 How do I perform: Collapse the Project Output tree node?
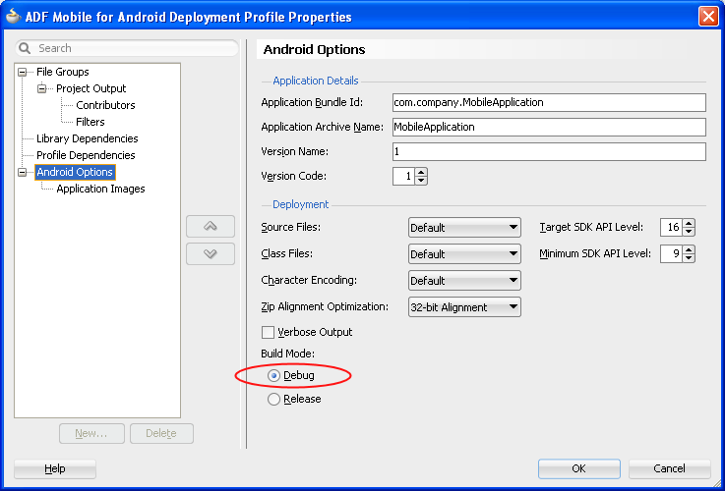coord(41,88)
